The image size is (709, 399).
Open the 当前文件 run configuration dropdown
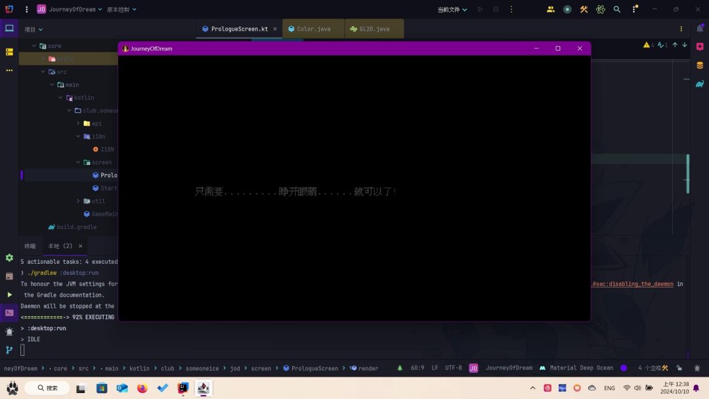pos(452,10)
